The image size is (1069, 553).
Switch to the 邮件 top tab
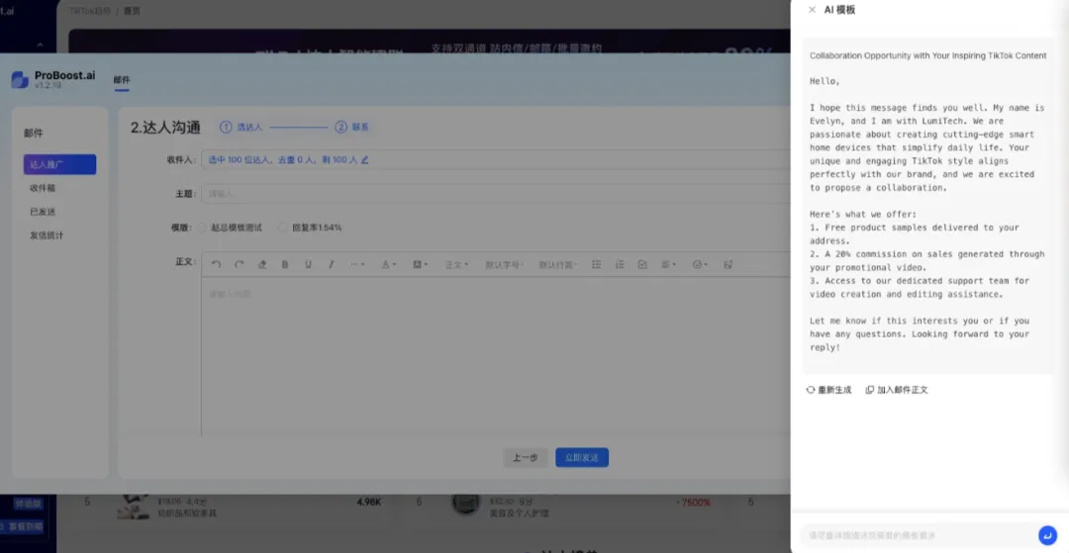122,80
